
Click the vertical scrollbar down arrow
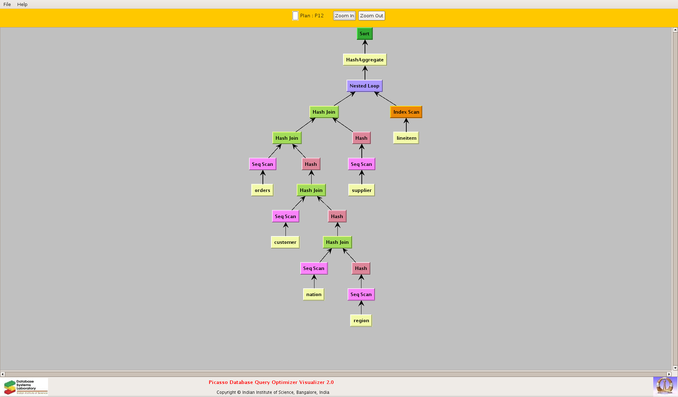pyautogui.click(x=675, y=368)
